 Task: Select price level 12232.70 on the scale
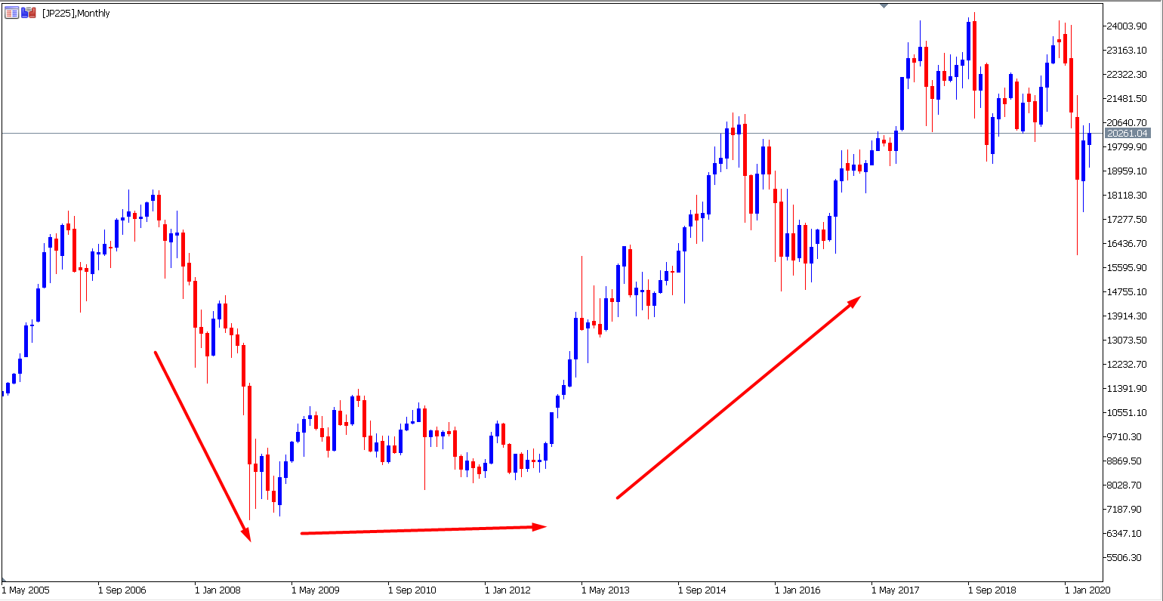[x=1127, y=365]
